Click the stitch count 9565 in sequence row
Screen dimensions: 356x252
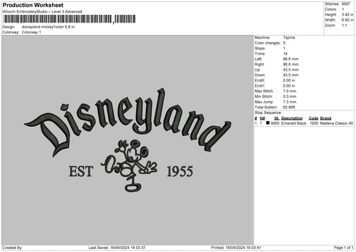[275, 123]
